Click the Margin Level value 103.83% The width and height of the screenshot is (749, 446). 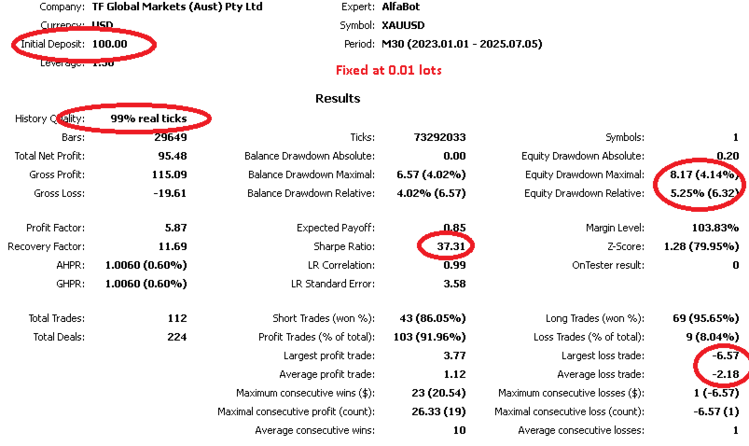[714, 228]
